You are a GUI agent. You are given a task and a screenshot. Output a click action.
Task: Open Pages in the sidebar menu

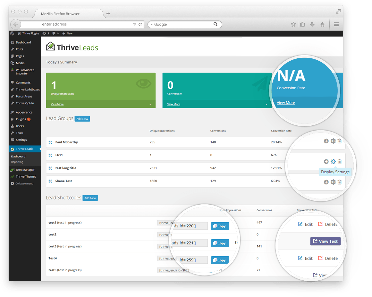(x=20, y=56)
